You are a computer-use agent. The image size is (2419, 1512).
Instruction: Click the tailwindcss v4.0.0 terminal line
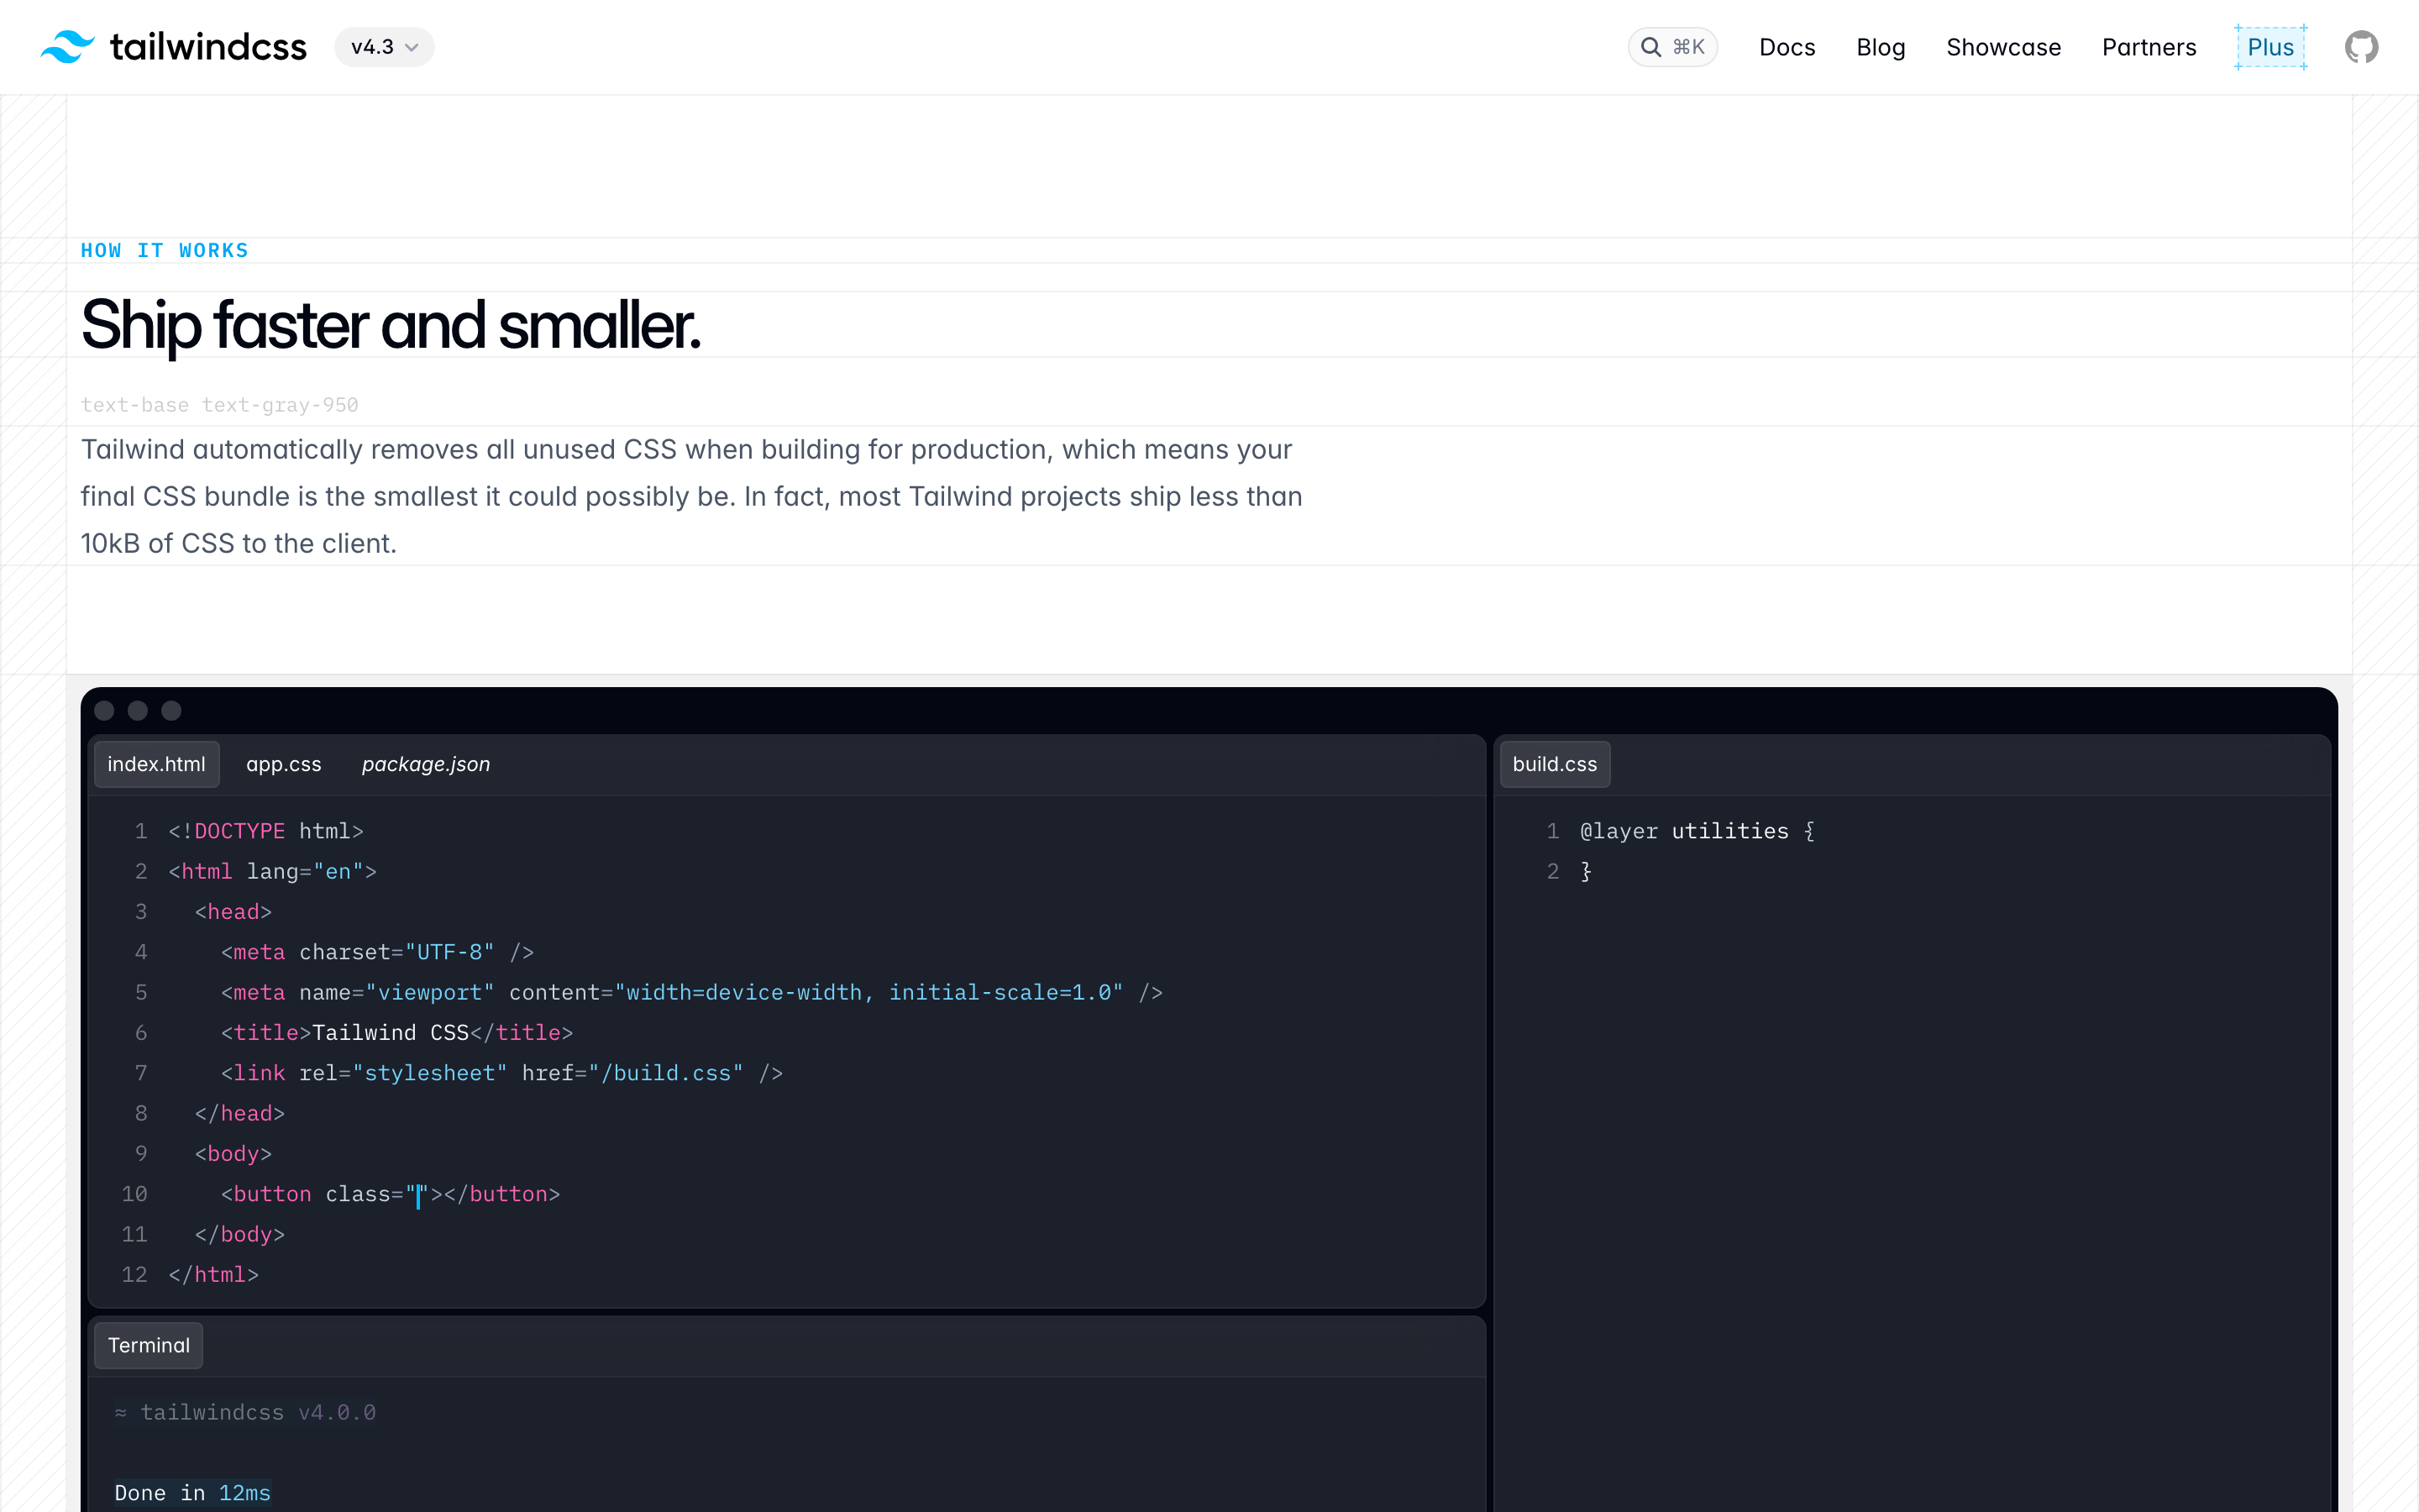245,1412
